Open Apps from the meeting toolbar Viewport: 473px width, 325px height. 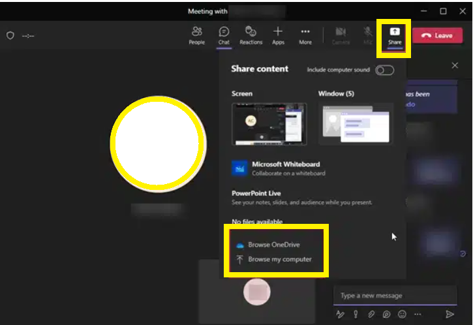click(278, 35)
